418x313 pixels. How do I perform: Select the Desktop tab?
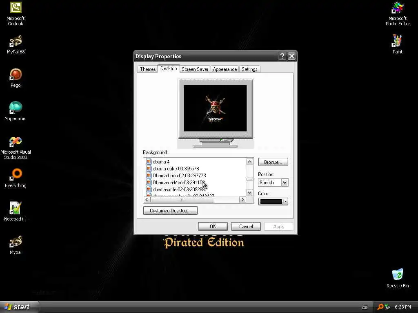click(x=169, y=68)
